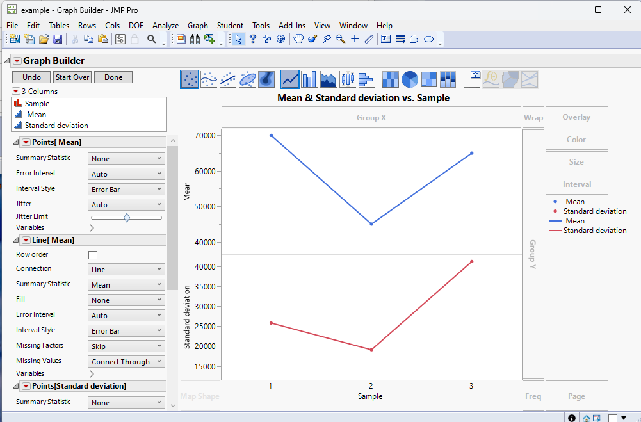Click the Jitter Limit slider handle
The width and height of the screenshot is (641, 422).
click(x=127, y=218)
